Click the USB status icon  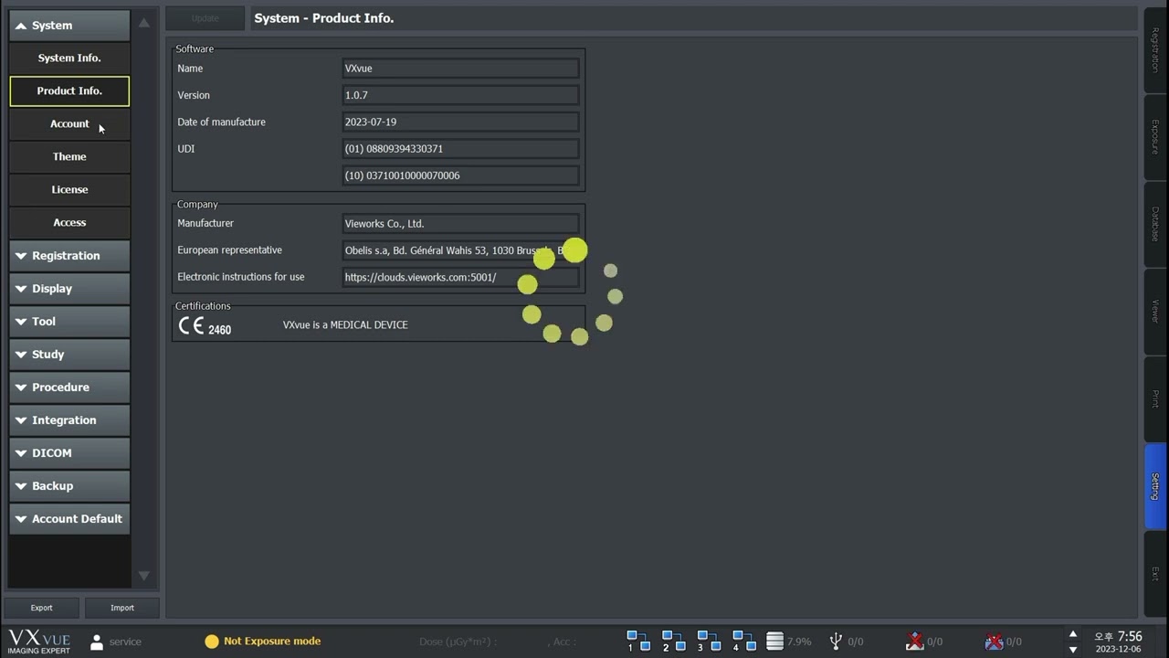pos(836,642)
